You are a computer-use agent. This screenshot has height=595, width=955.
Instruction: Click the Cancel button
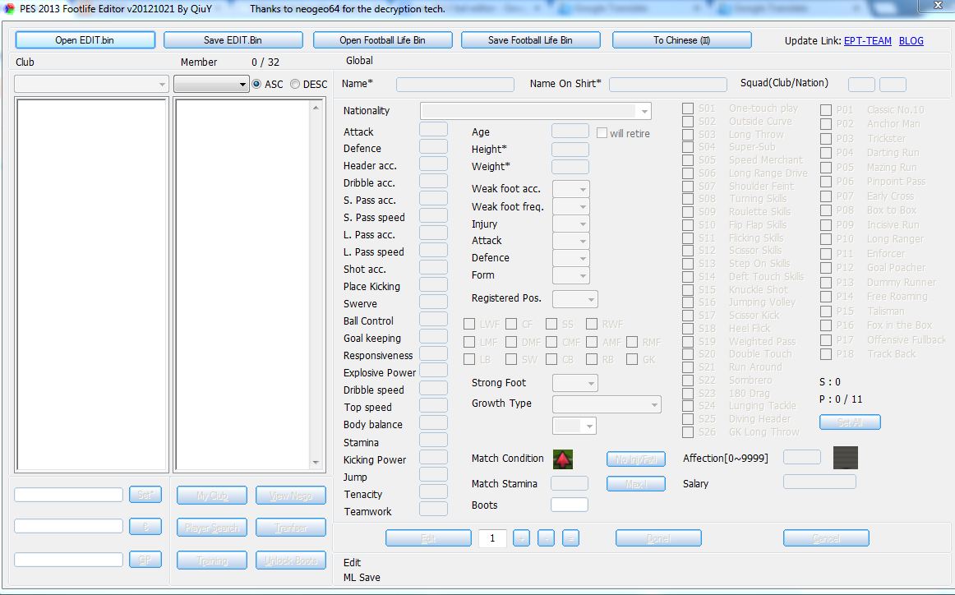(x=826, y=538)
